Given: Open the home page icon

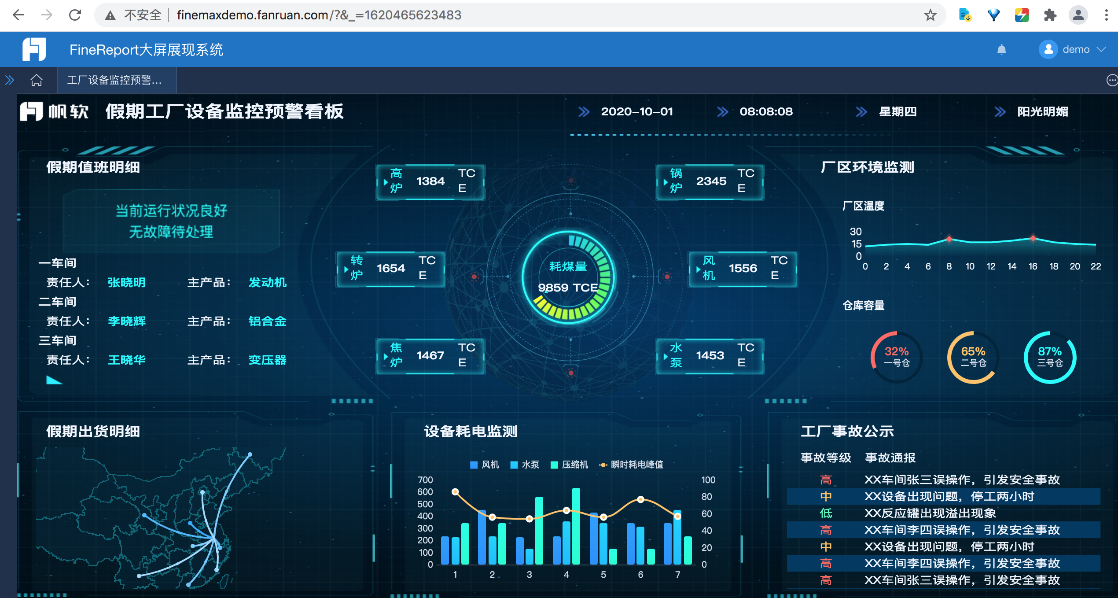Looking at the screenshot, I should pyautogui.click(x=37, y=80).
